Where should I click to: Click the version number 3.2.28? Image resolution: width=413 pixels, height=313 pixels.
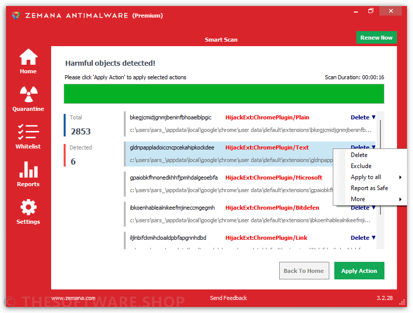[384, 298]
